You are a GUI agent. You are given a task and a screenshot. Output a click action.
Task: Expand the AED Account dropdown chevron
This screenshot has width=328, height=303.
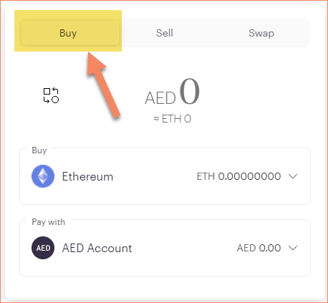coord(293,248)
